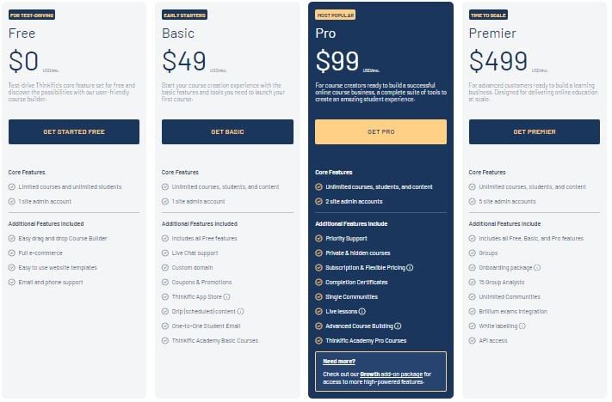Screen dimensions: 612x402
Task: Select the Get Pro button
Action: tap(381, 131)
